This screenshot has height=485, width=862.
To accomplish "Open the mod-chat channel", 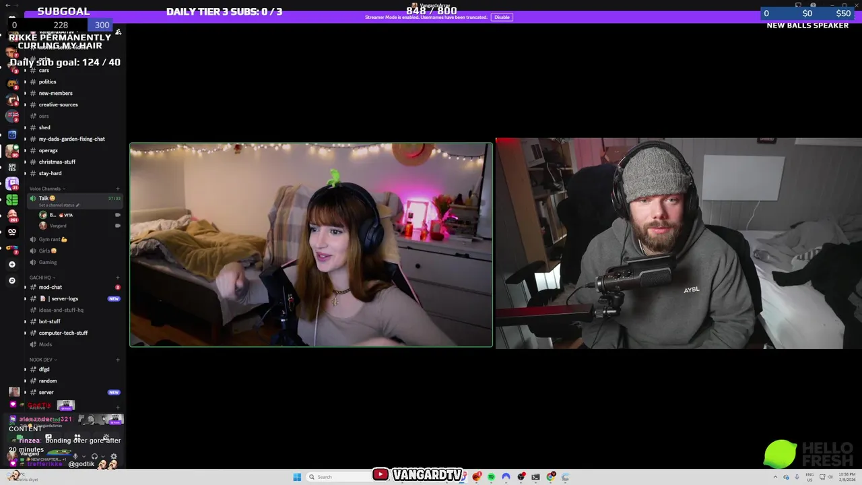I will [x=50, y=287].
